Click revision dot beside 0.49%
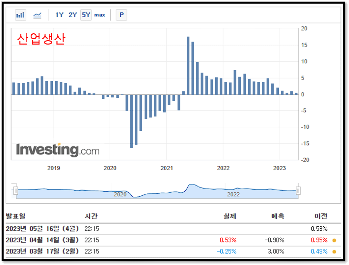The height and width of the screenshot is (265, 349). (334, 252)
